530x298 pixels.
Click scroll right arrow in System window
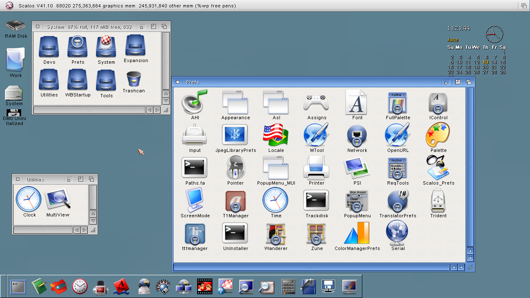pyautogui.click(x=157, y=110)
